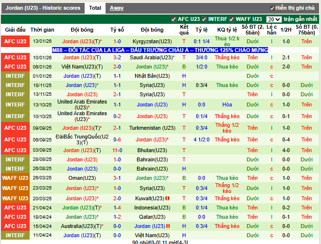Toggle the Hiển thị ghi chú checkbox

pos(272,8)
